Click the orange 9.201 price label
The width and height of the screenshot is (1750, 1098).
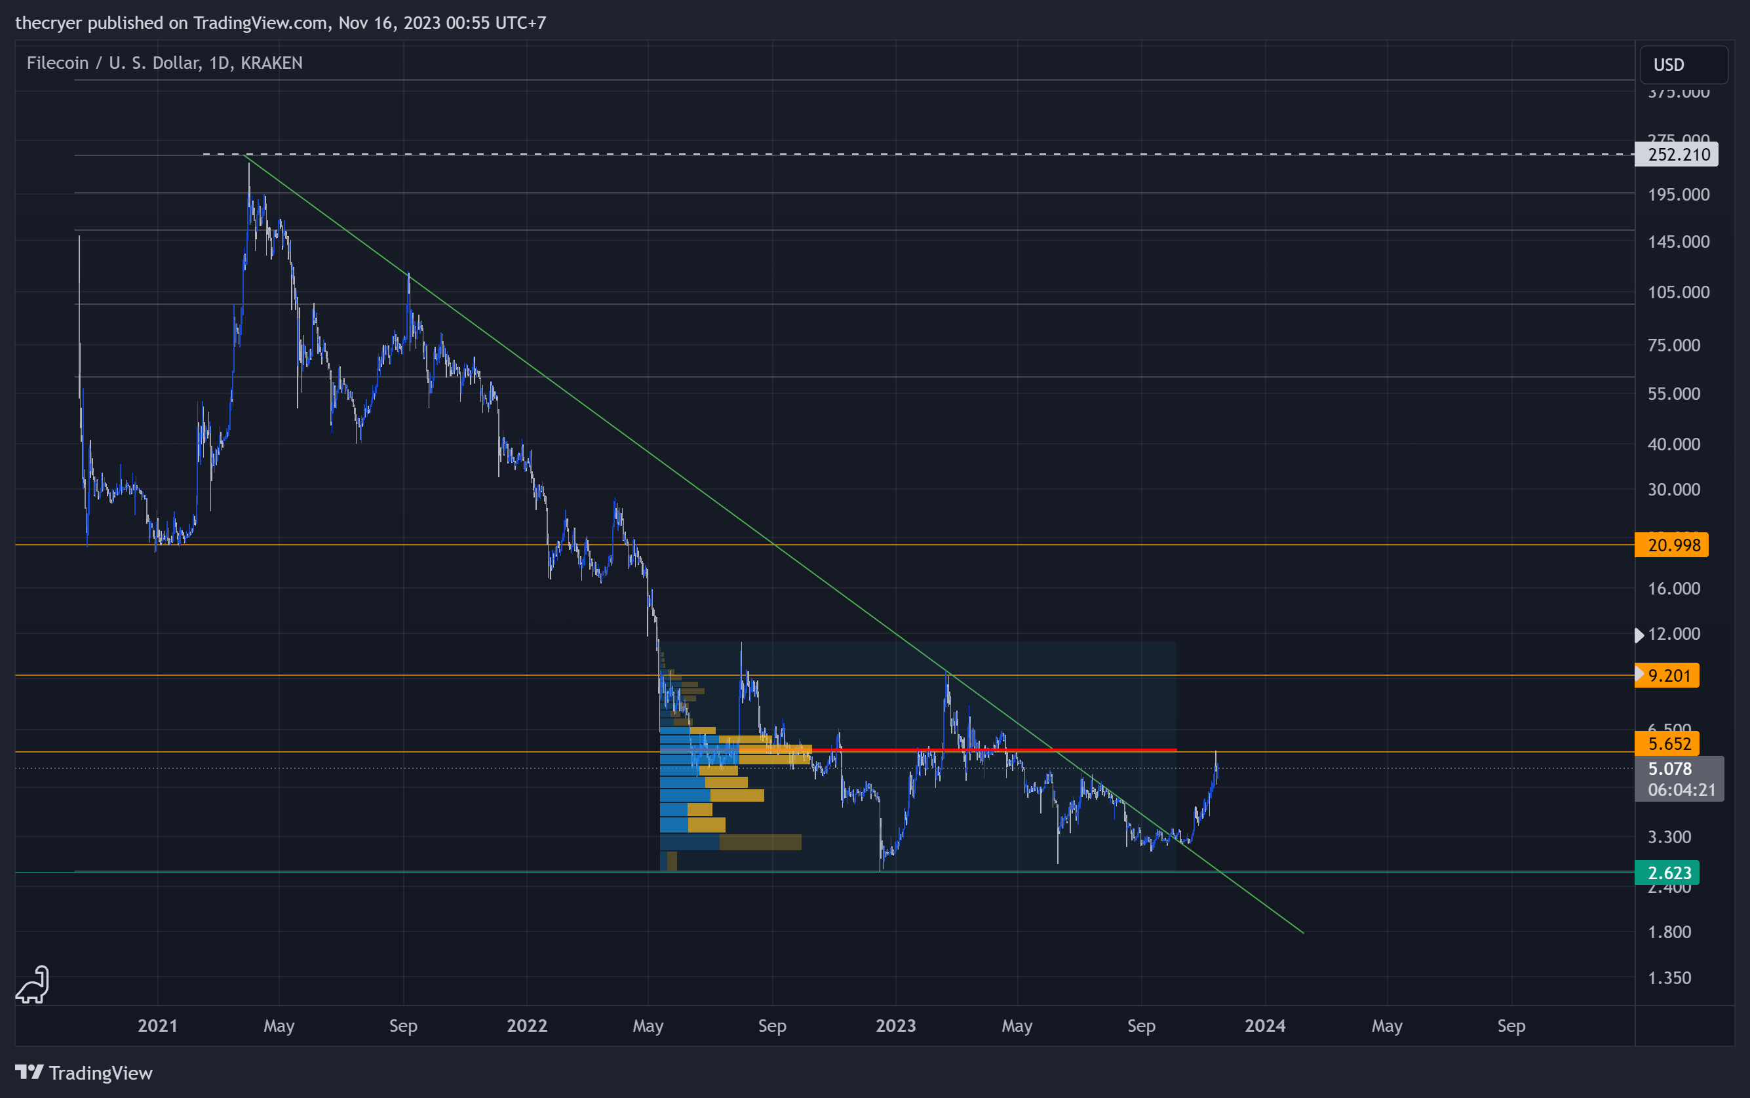tap(1667, 675)
